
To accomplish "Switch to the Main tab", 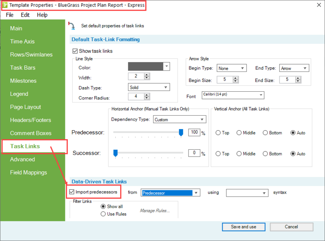I will click(x=16, y=28).
